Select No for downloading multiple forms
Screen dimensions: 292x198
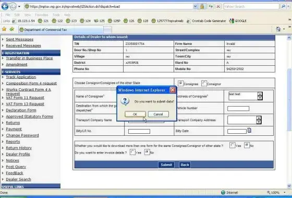pos(247,145)
